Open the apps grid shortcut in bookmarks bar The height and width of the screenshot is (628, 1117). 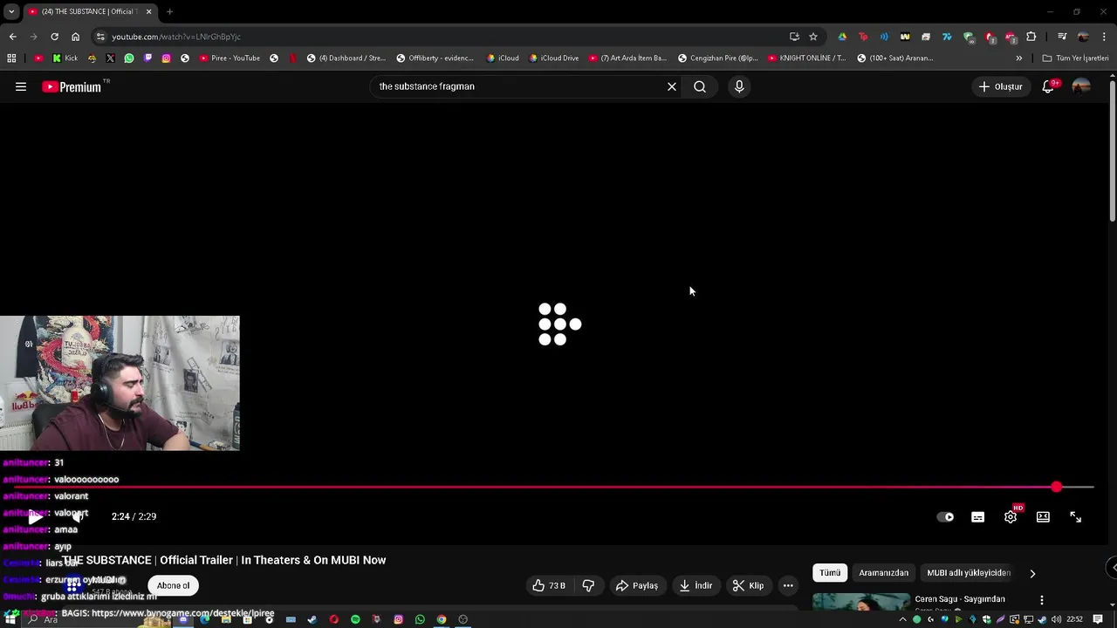(11, 58)
